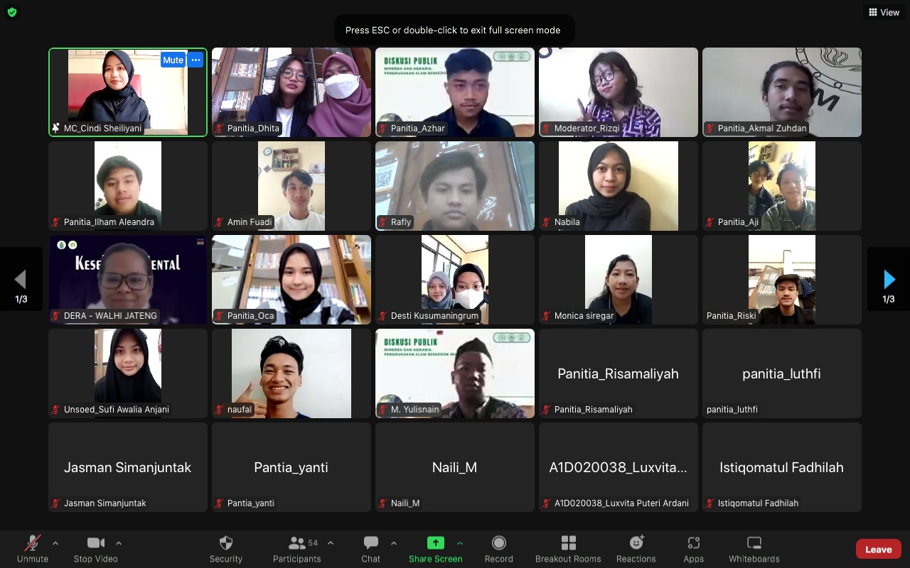Select the DERA - WALHI JATENG video tile

(128, 280)
